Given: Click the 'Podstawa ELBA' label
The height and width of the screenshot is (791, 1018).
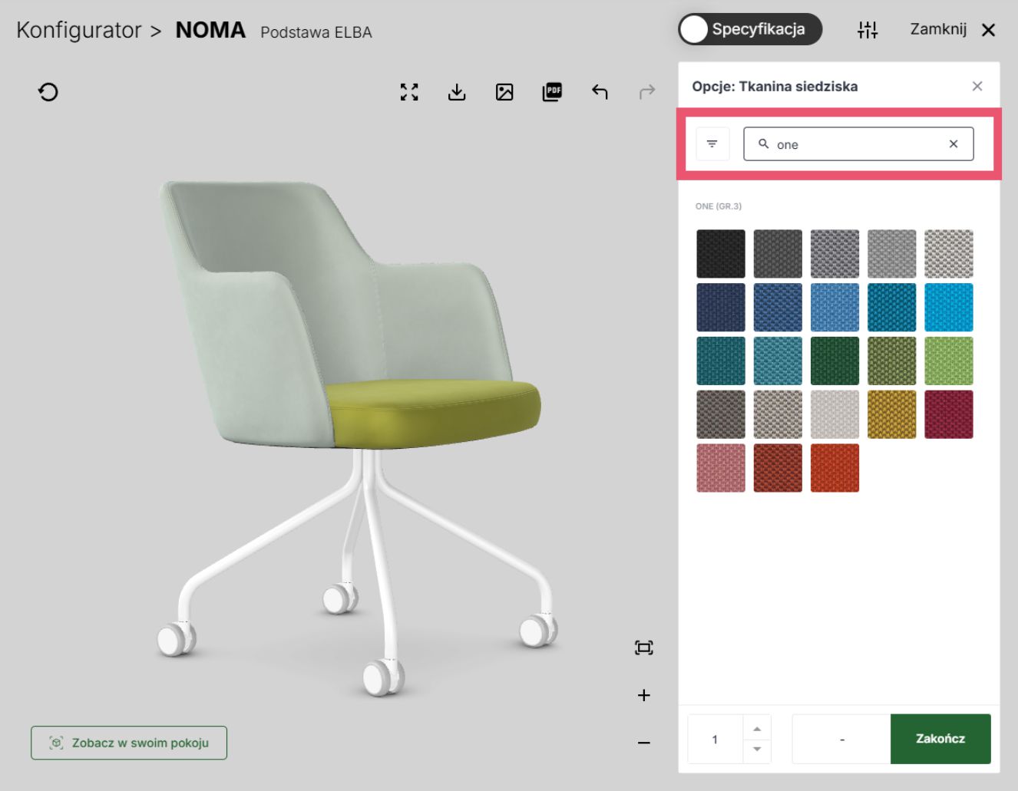Looking at the screenshot, I should coord(316,32).
